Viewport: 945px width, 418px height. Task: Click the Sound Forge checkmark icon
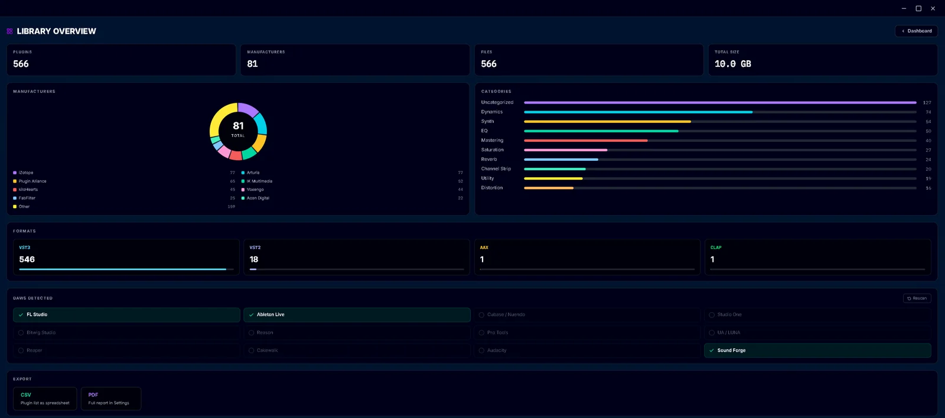(712, 351)
